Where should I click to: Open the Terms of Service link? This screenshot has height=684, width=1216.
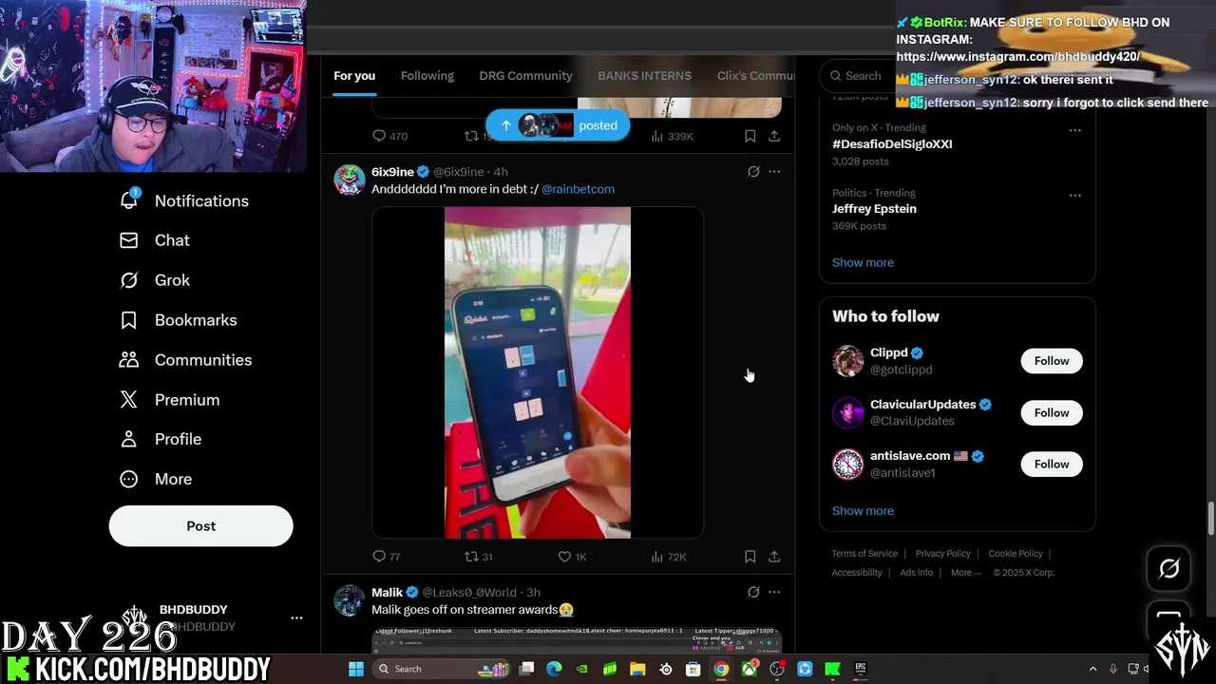click(x=864, y=554)
